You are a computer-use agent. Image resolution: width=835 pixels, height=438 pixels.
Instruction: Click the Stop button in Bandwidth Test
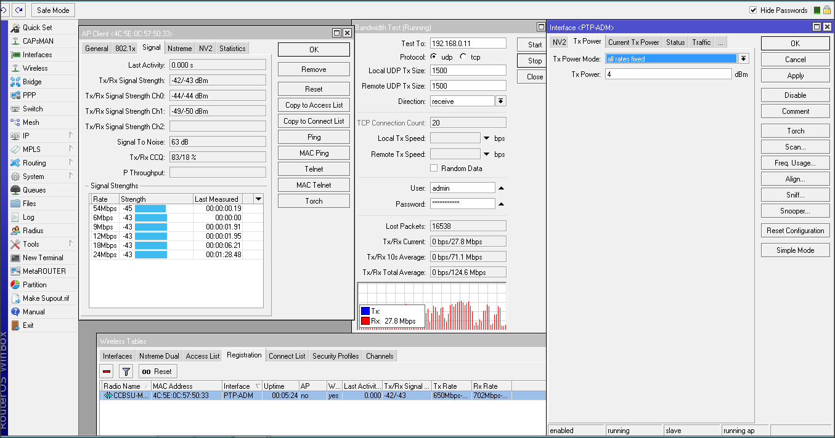point(534,61)
